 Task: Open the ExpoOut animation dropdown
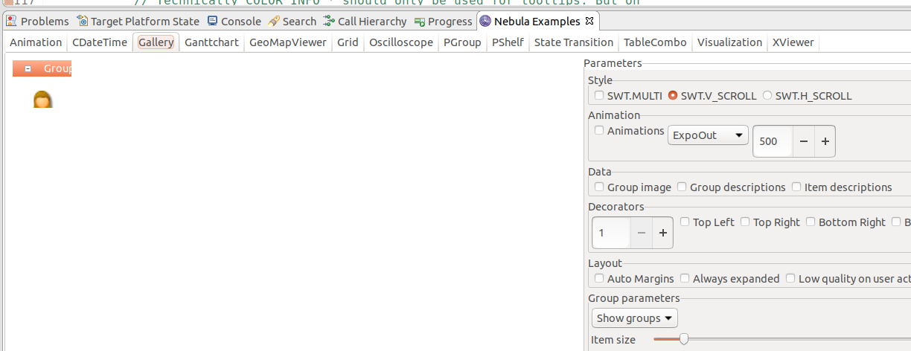click(708, 135)
